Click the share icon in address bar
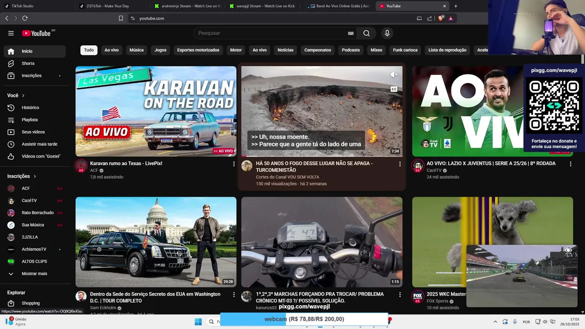The width and height of the screenshot is (585, 329). [430, 18]
